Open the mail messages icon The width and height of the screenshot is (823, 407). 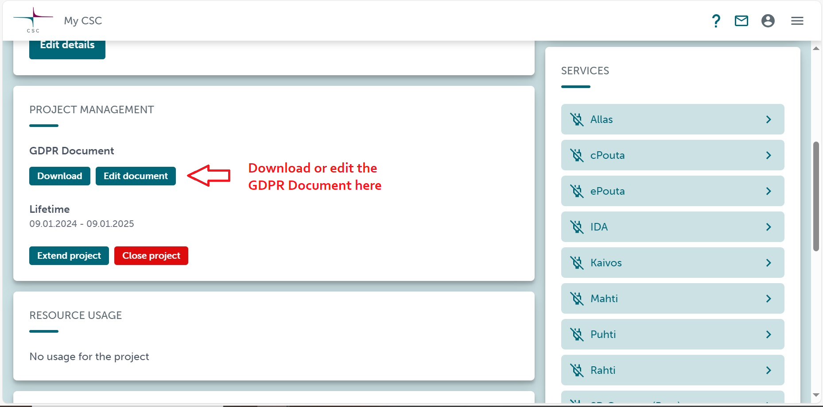pos(741,21)
